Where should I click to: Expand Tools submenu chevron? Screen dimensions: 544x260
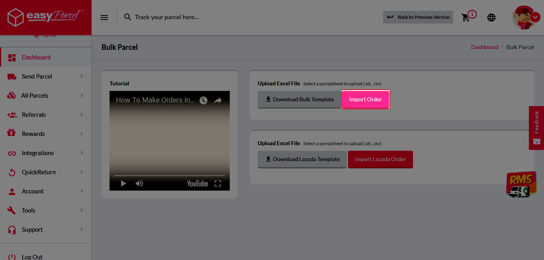(82, 210)
